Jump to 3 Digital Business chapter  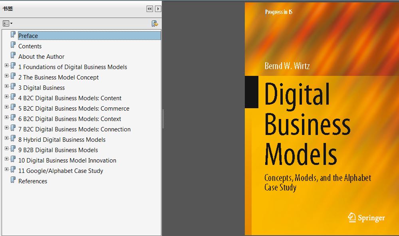click(x=42, y=88)
